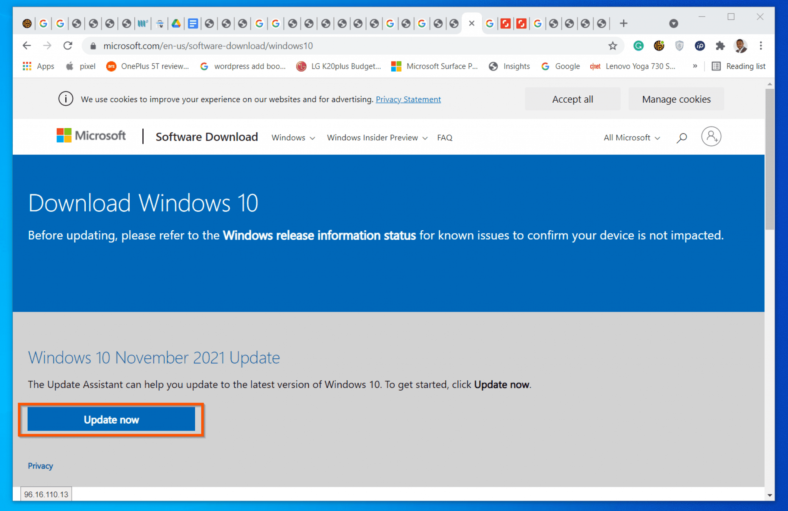The width and height of the screenshot is (788, 511).
Task: Click the Update now button
Action: pyautogui.click(x=111, y=419)
